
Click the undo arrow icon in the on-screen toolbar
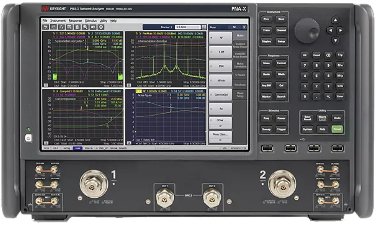(45, 27)
